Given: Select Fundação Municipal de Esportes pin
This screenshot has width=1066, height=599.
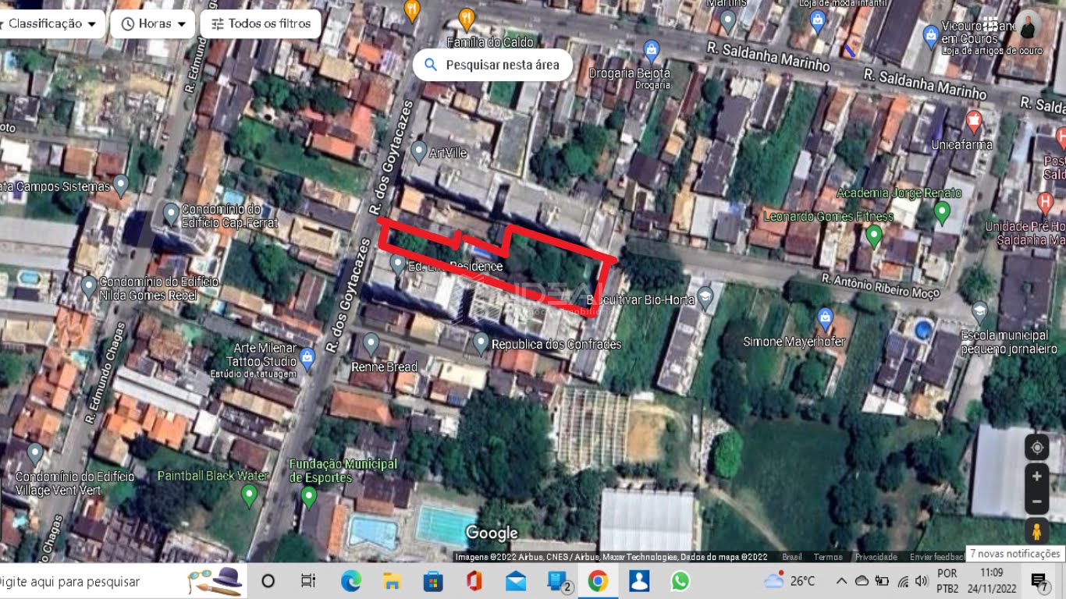Looking at the screenshot, I should click(x=309, y=495).
